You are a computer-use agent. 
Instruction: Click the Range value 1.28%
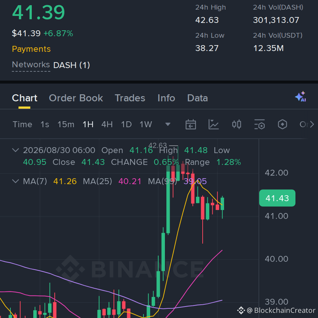pos(228,162)
